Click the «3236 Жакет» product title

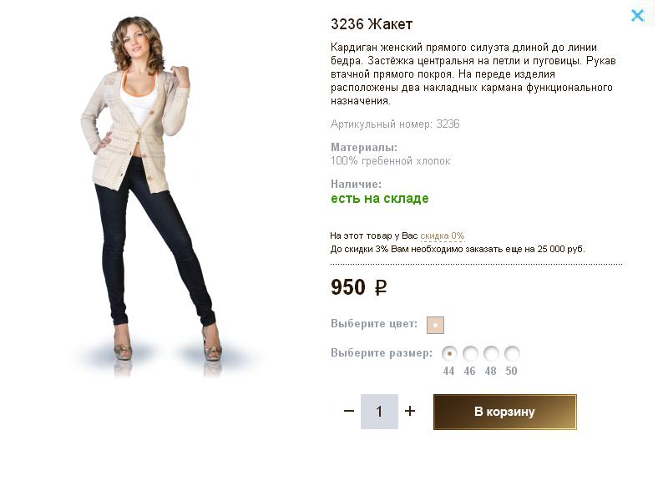[372, 24]
